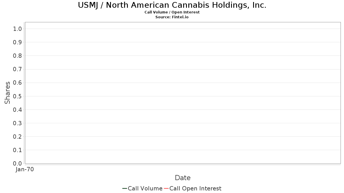The height and width of the screenshot is (193, 344).
Task: Click the 0.8 tick label
Action: click(17, 56)
